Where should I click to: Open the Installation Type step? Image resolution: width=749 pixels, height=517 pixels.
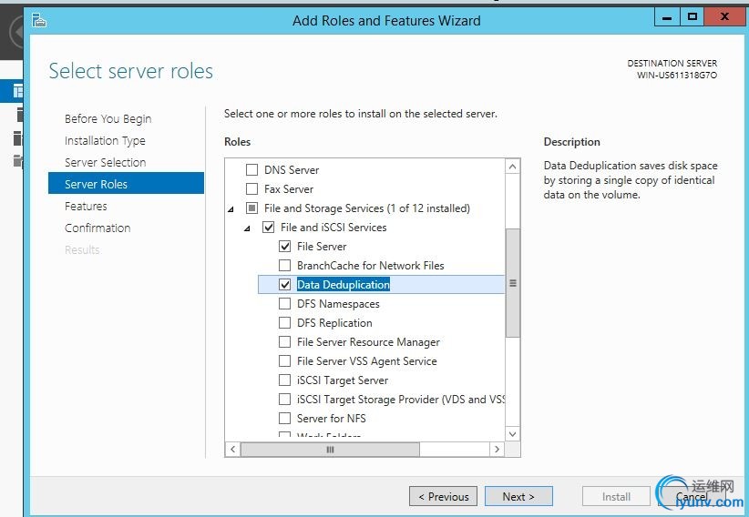pos(105,140)
